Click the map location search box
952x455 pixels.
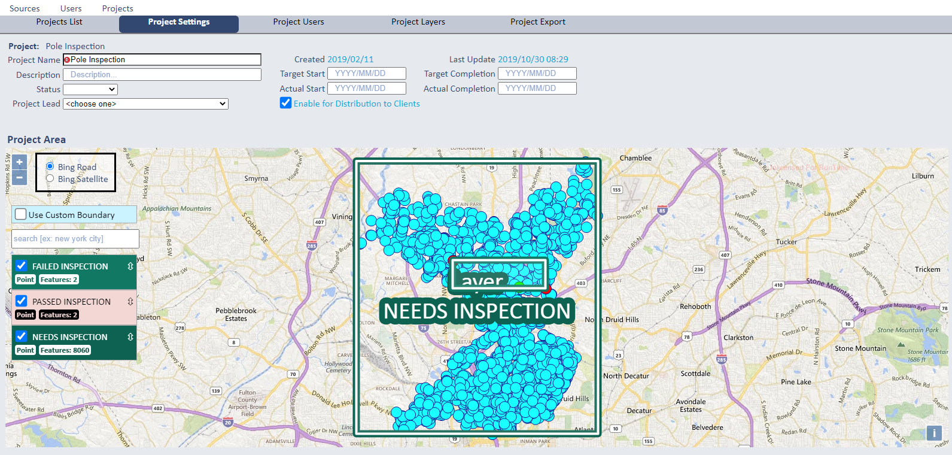(75, 238)
